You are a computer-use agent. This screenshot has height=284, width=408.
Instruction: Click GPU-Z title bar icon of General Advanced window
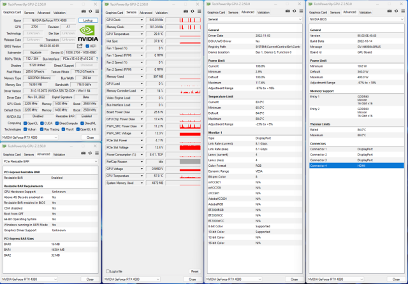point(208,4)
